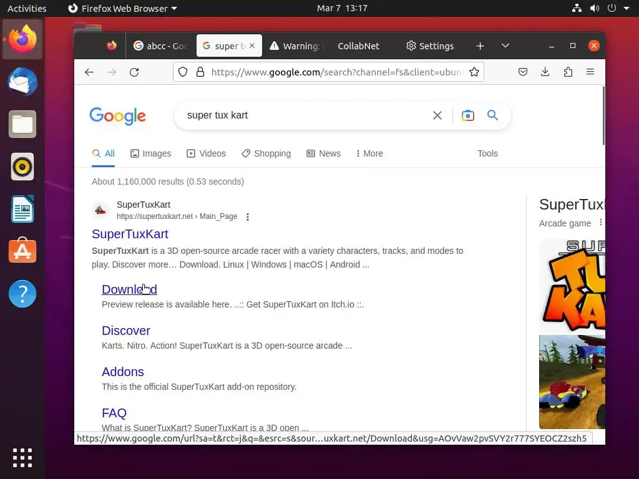Open Help from the dock
Image resolution: width=639 pixels, height=479 pixels.
pyautogui.click(x=22, y=294)
